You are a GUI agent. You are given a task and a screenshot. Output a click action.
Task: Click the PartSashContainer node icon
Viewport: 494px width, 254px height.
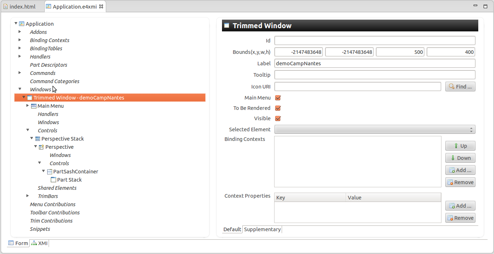[x=49, y=172]
